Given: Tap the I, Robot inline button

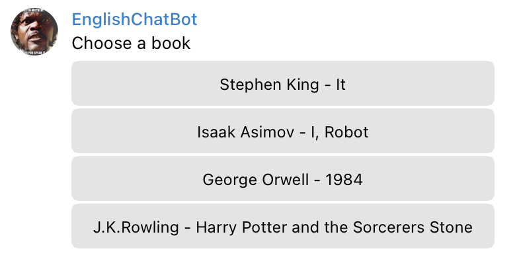Looking at the screenshot, I should (x=283, y=131).
